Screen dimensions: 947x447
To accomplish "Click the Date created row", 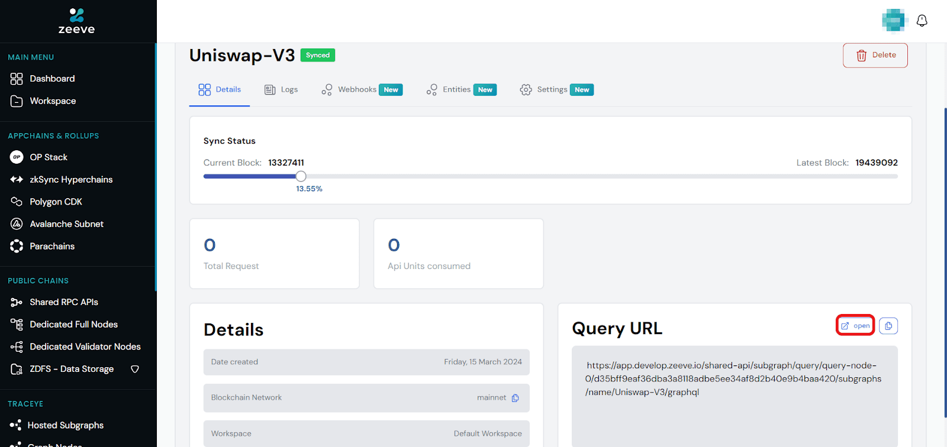I will (366, 362).
